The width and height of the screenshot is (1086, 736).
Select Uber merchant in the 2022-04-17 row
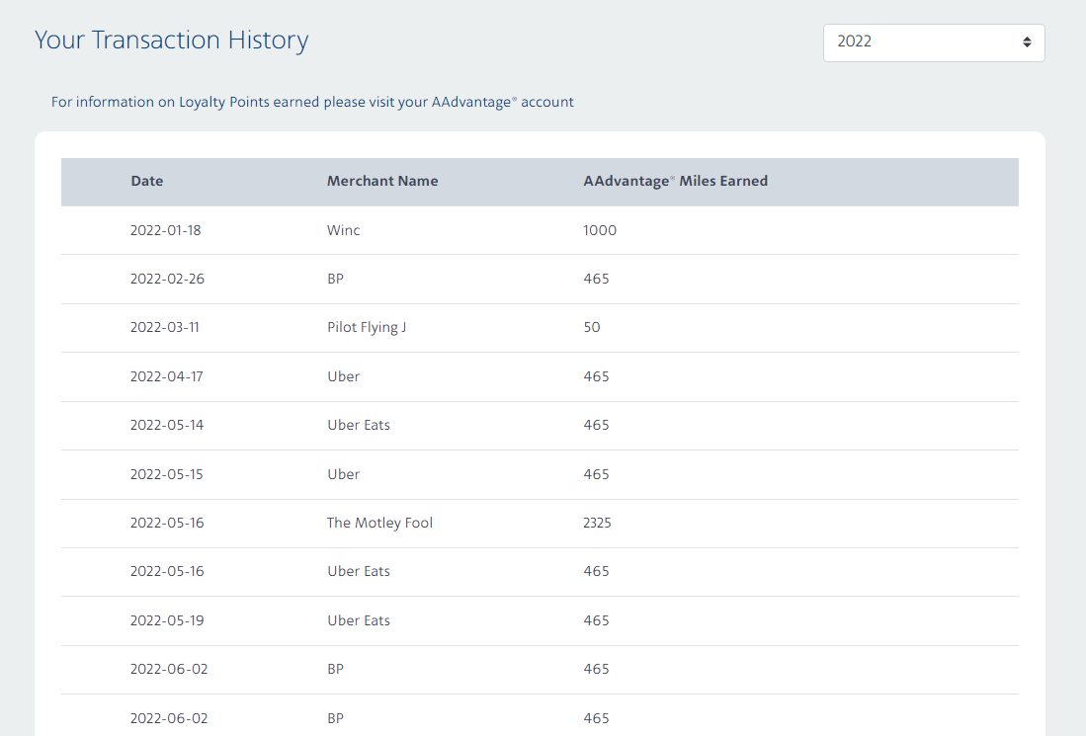[344, 376]
